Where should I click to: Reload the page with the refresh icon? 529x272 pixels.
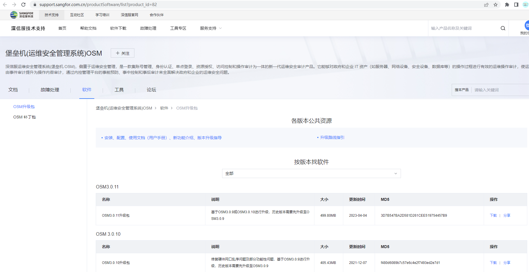click(x=24, y=5)
